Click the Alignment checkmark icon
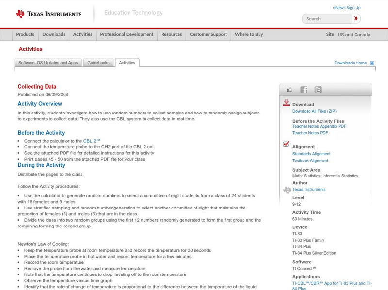This screenshot has width=388, height=290. [x=286, y=144]
